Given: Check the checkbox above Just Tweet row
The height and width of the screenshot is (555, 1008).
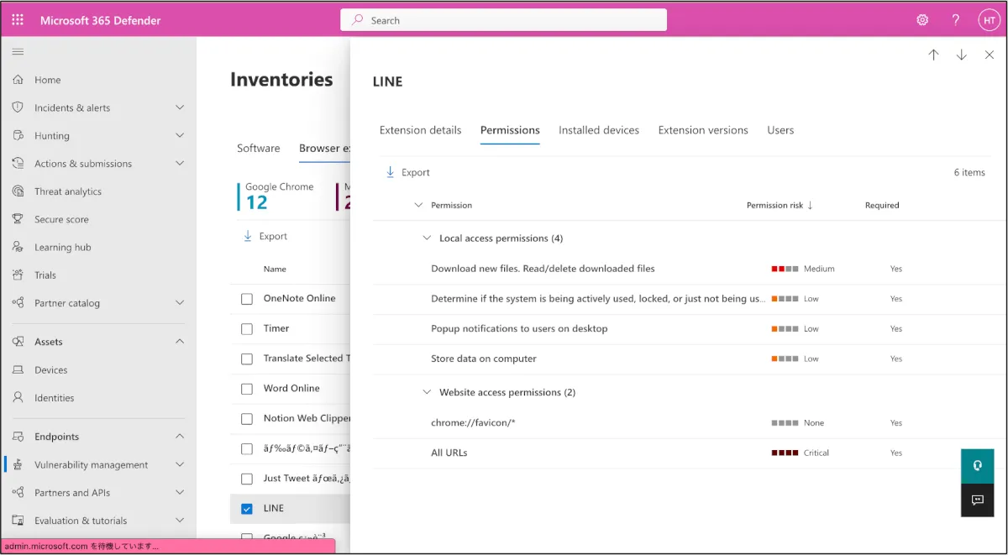Looking at the screenshot, I should (247, 449).
